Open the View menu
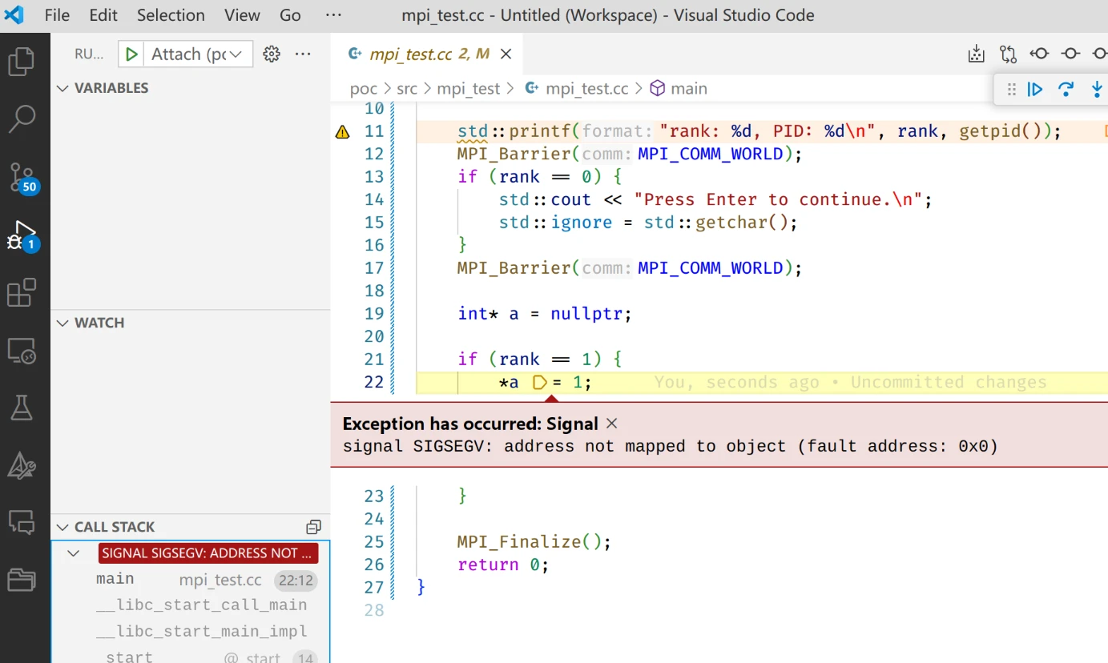 tap(242, 15)
